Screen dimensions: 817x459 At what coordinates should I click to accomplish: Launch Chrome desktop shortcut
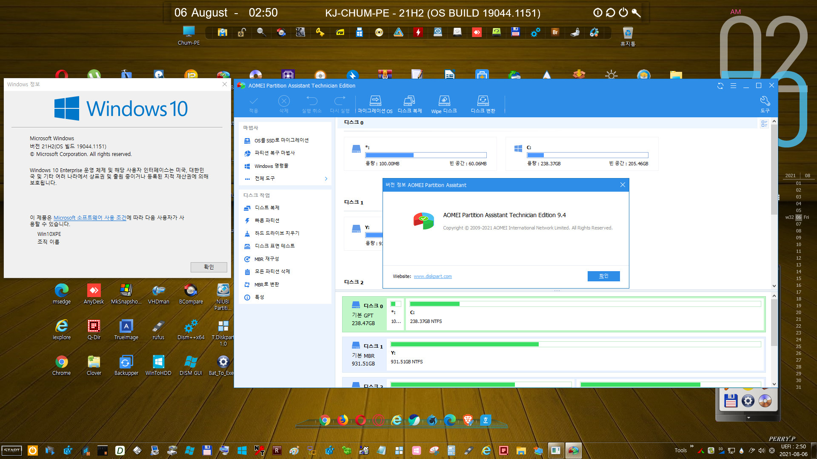point(62,365)
